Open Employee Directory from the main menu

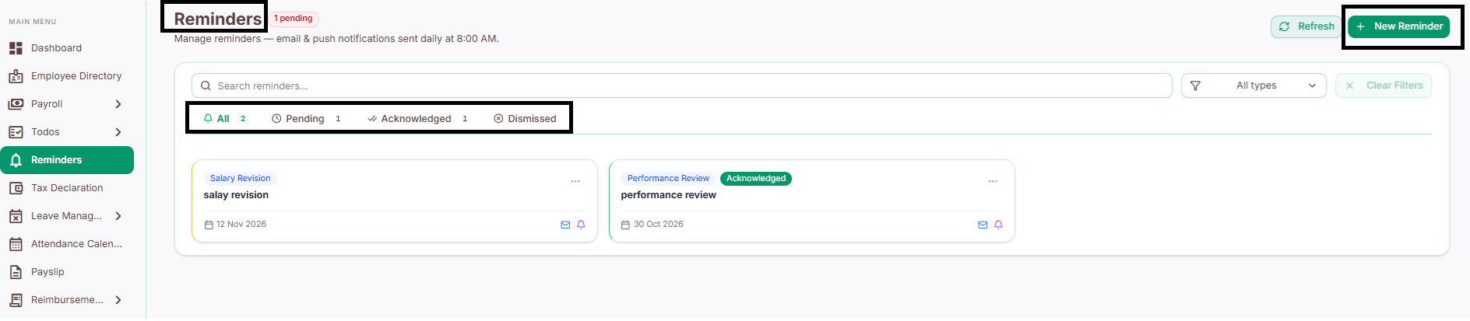[x=67, y=76]
